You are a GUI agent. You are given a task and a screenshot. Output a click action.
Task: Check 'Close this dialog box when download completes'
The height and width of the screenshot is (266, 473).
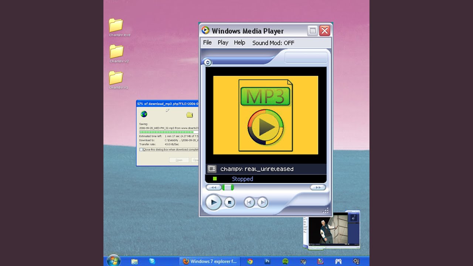[141, 150]
